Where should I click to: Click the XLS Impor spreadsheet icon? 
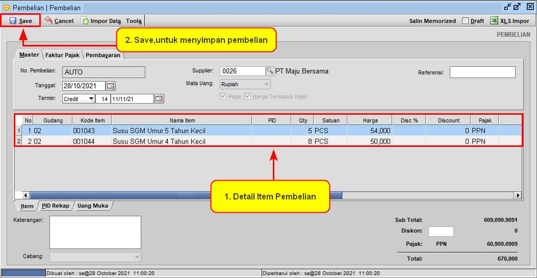(494, 21)
